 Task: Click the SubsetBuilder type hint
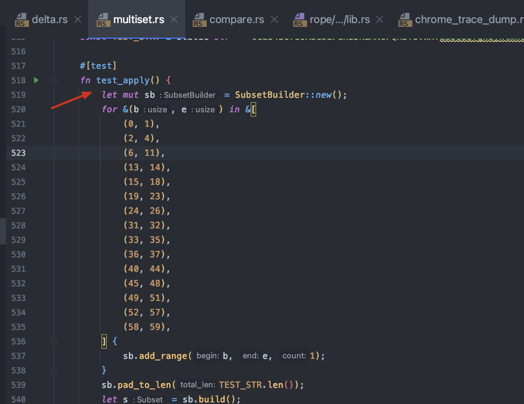(x=187, y=95)
